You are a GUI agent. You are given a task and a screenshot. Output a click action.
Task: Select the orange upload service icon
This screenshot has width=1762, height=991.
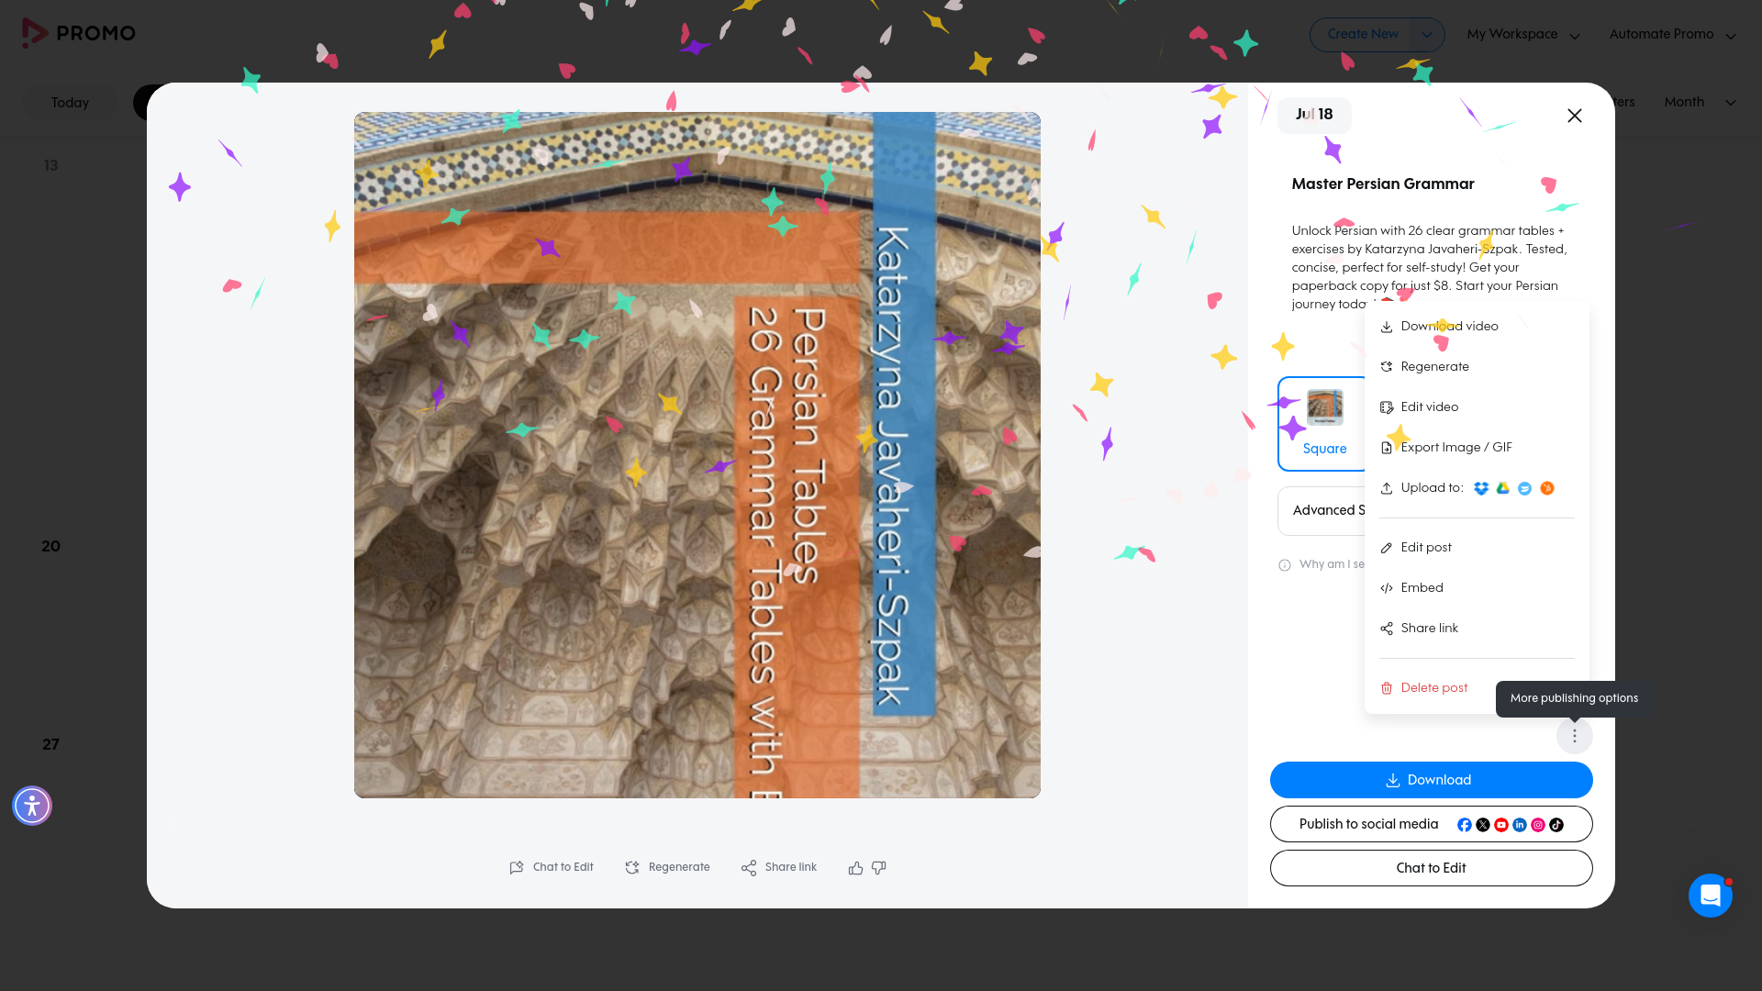point(1547,488)
